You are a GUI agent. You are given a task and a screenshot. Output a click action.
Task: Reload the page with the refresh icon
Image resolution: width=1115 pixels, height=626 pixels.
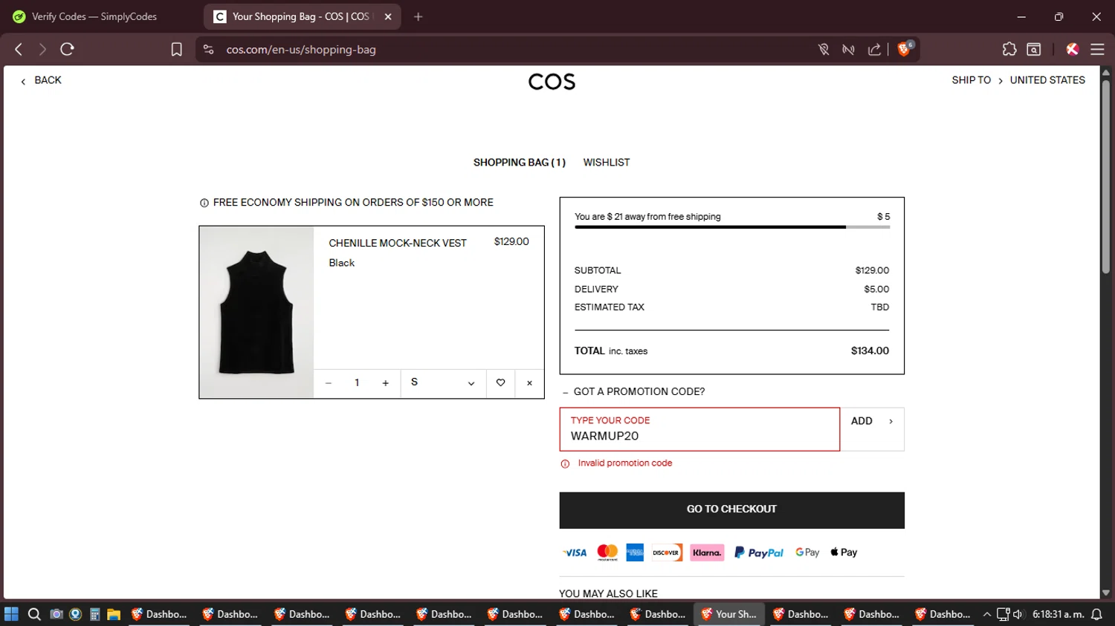pos(67,49)
